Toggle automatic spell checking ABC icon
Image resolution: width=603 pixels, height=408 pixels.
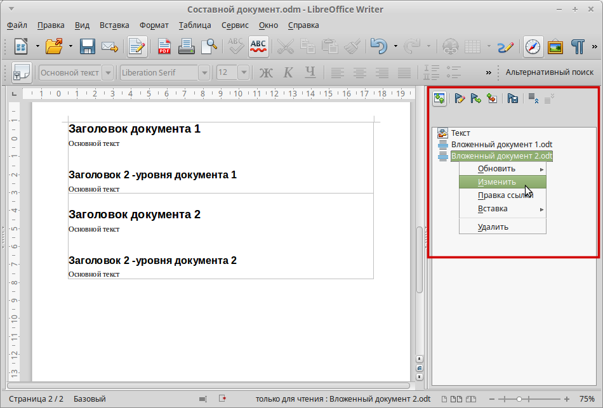258,47
